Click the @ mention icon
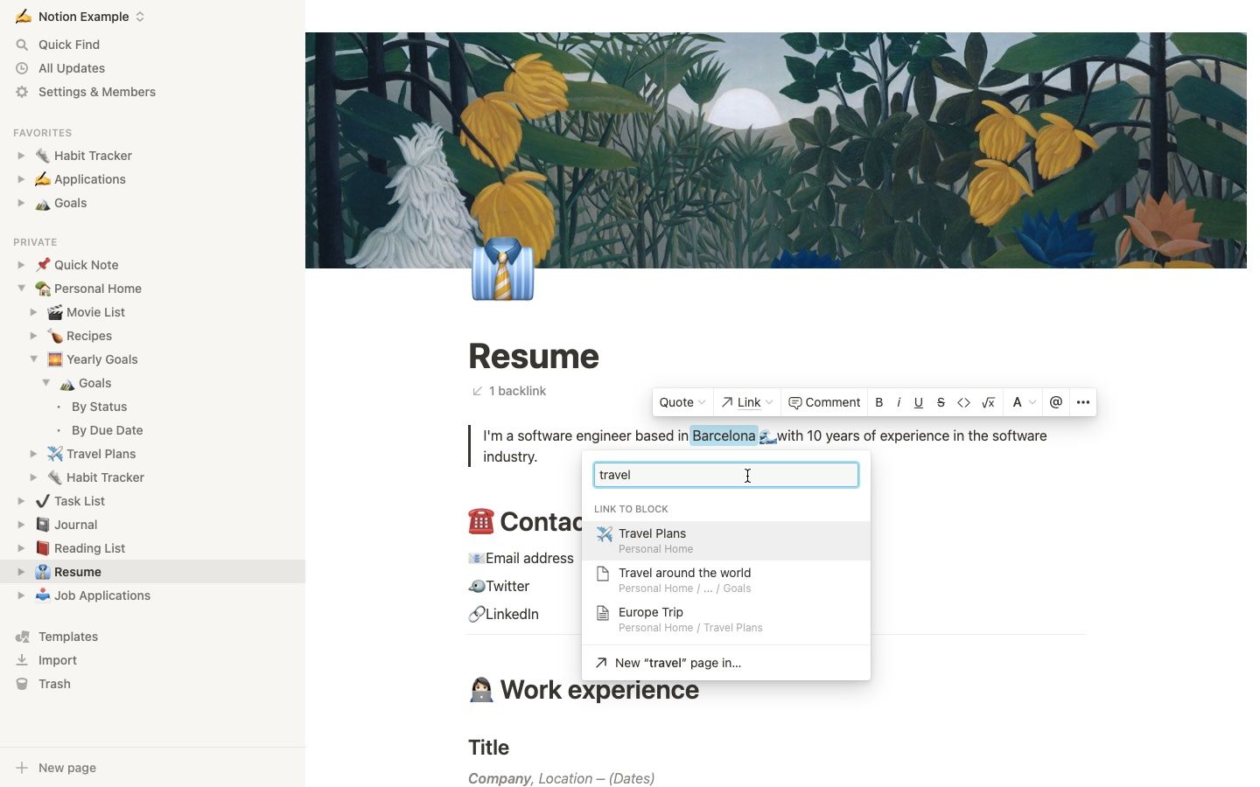Viewport: 1260px width, 787px height. tap(1056, 402)
